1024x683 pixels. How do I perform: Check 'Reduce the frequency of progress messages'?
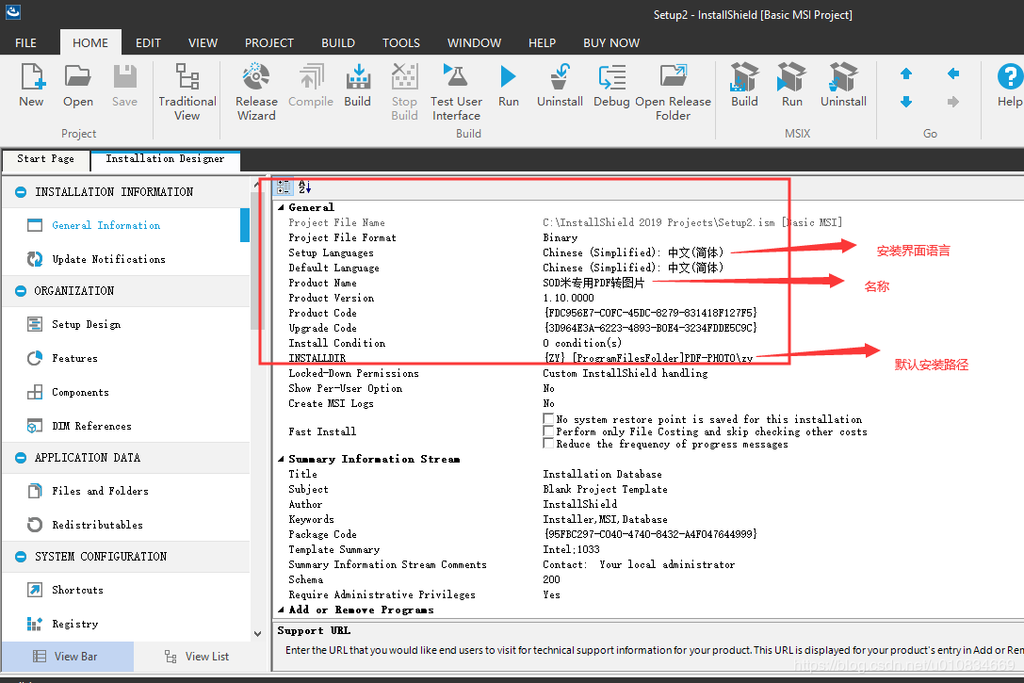[548, 444]
